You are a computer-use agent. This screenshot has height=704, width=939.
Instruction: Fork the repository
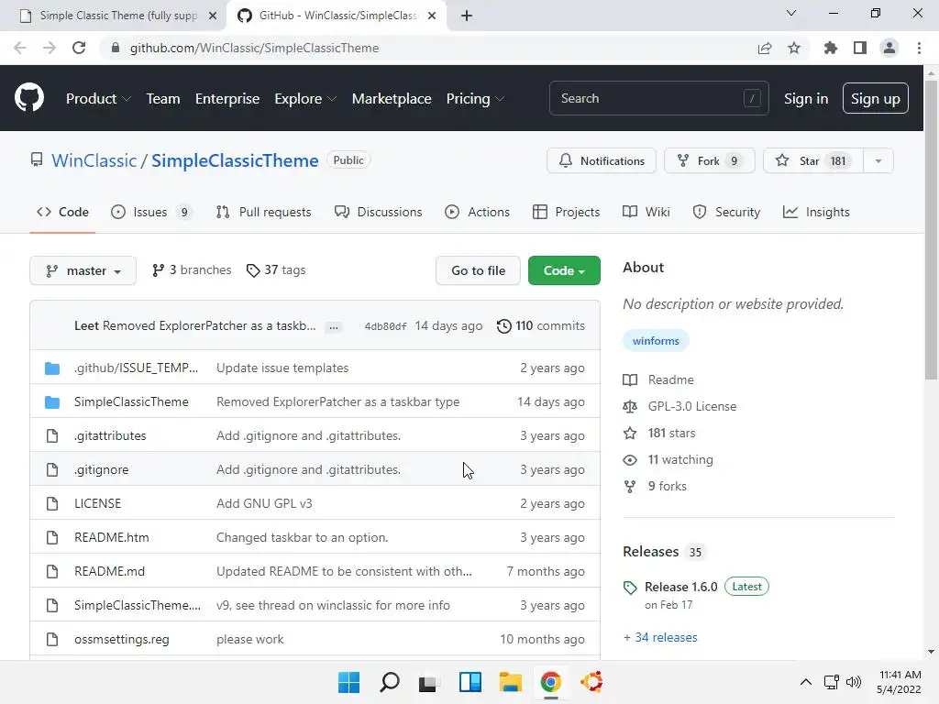(710, 161)
